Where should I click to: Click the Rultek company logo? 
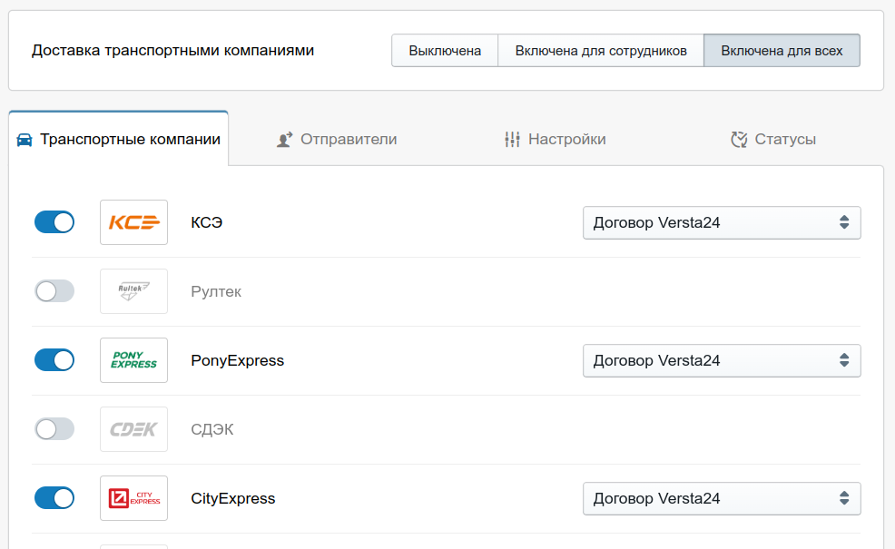(x=134, y=291)
